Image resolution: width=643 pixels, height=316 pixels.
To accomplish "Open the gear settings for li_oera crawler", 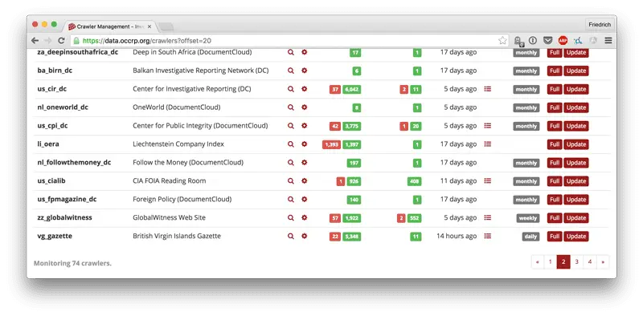I will click(305, 144).
